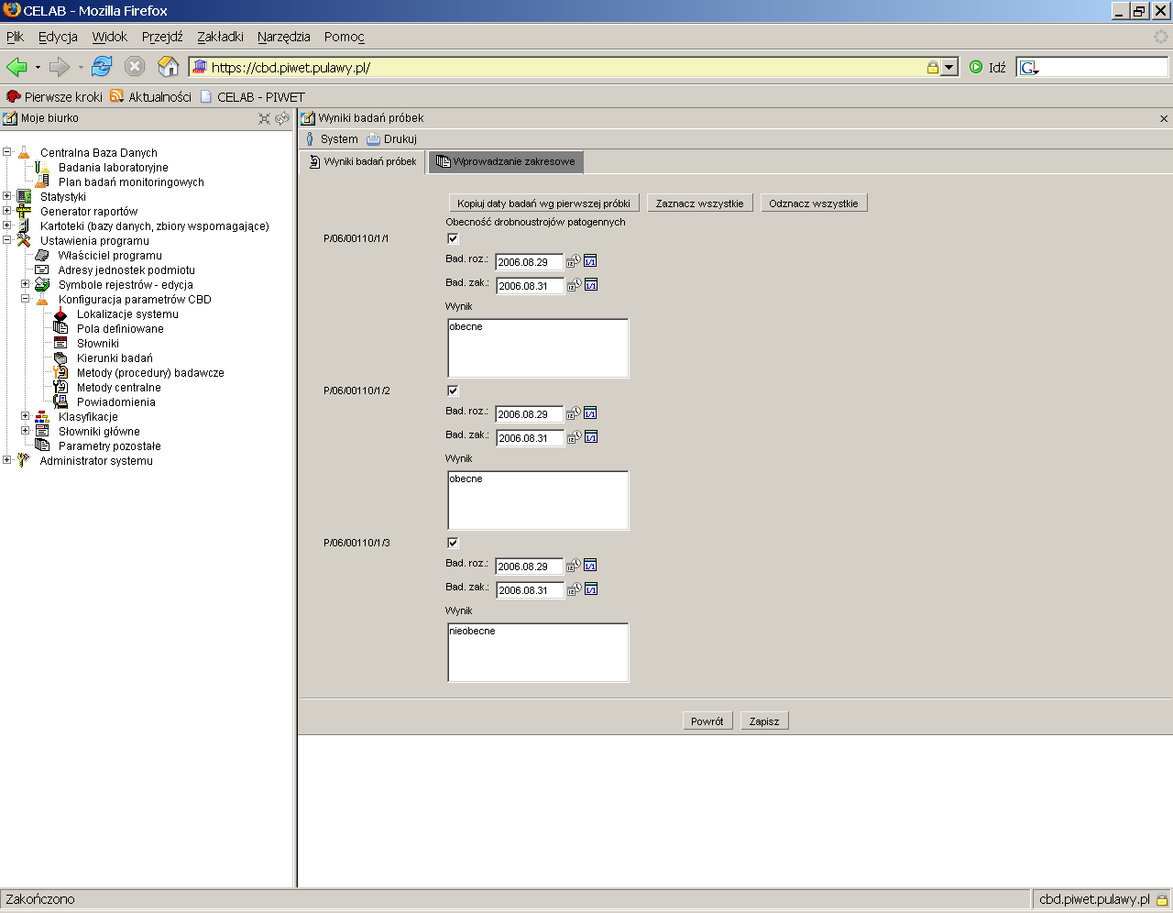Click the Zapisz button
The height and width of the screenshot is (913, 1173).
coord(764,721)
